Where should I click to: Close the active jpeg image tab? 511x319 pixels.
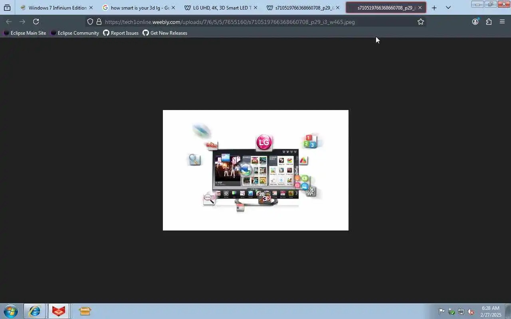420,8
